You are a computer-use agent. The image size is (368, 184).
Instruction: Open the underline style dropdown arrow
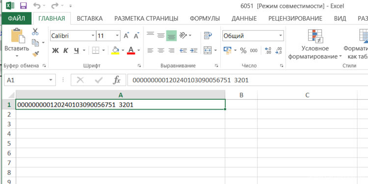coord(84,50)
